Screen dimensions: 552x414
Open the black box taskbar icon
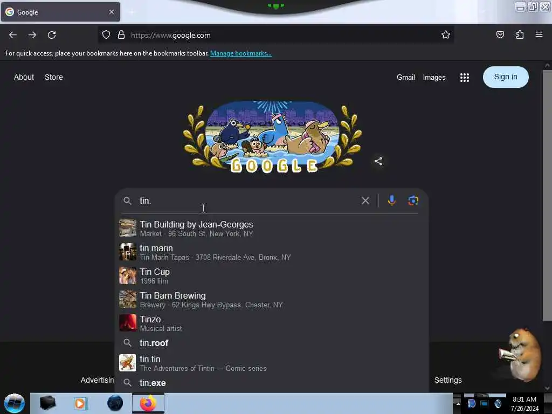(x=48, y=403)
